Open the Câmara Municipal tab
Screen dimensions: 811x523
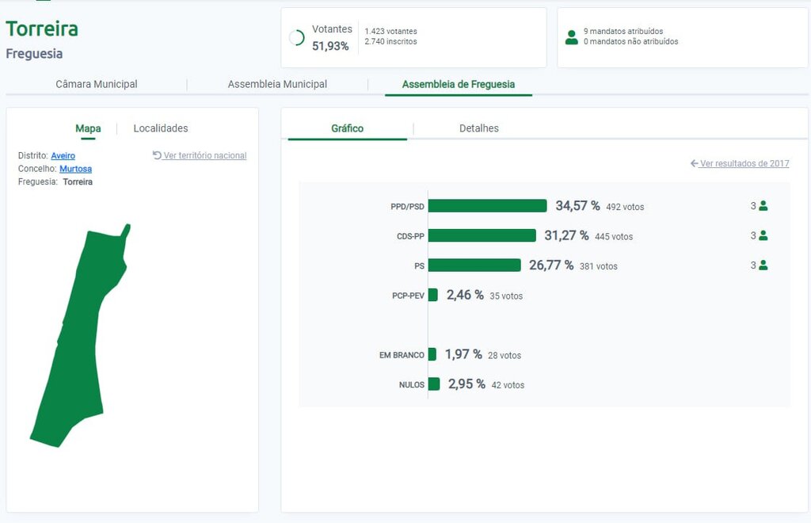click(97, 84)
